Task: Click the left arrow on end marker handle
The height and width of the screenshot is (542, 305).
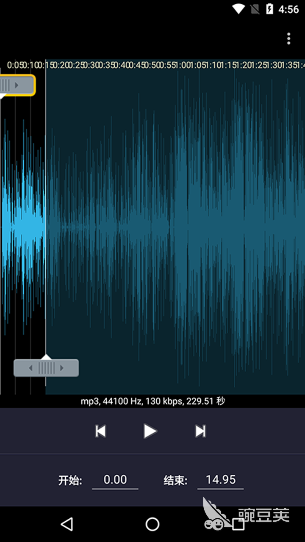Action: tap(30, 368)
